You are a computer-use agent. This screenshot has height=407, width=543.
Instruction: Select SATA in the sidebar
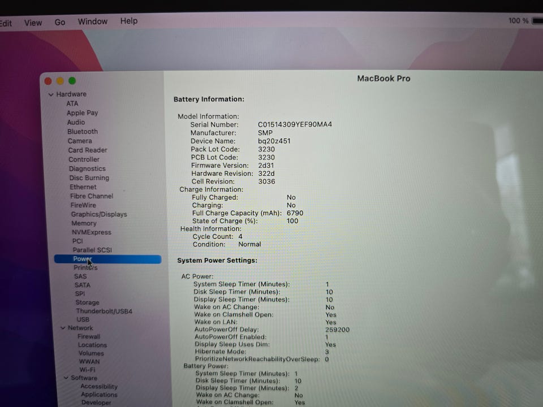tap(83, 285)
